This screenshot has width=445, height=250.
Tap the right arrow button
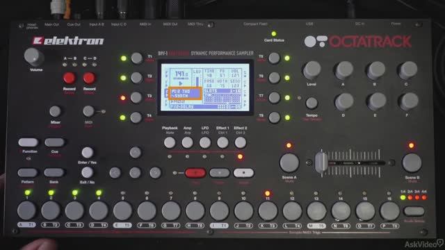point(155,173)
